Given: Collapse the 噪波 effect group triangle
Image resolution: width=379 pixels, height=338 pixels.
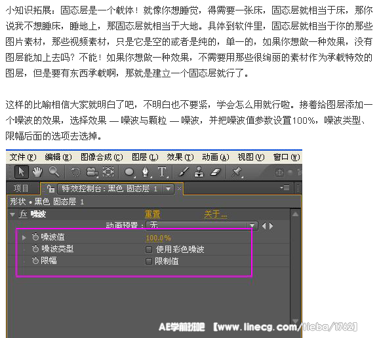Looking at the screenshot, I should [x=12, y=214].
